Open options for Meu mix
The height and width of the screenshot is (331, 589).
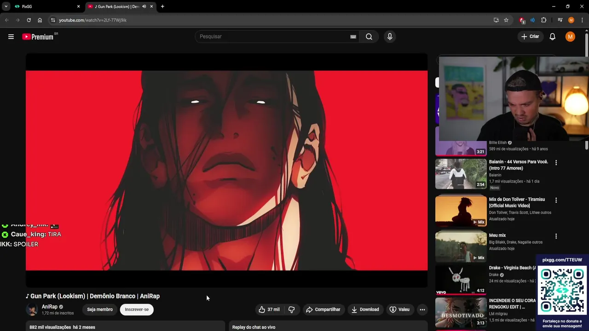click(x=556, y=236)
